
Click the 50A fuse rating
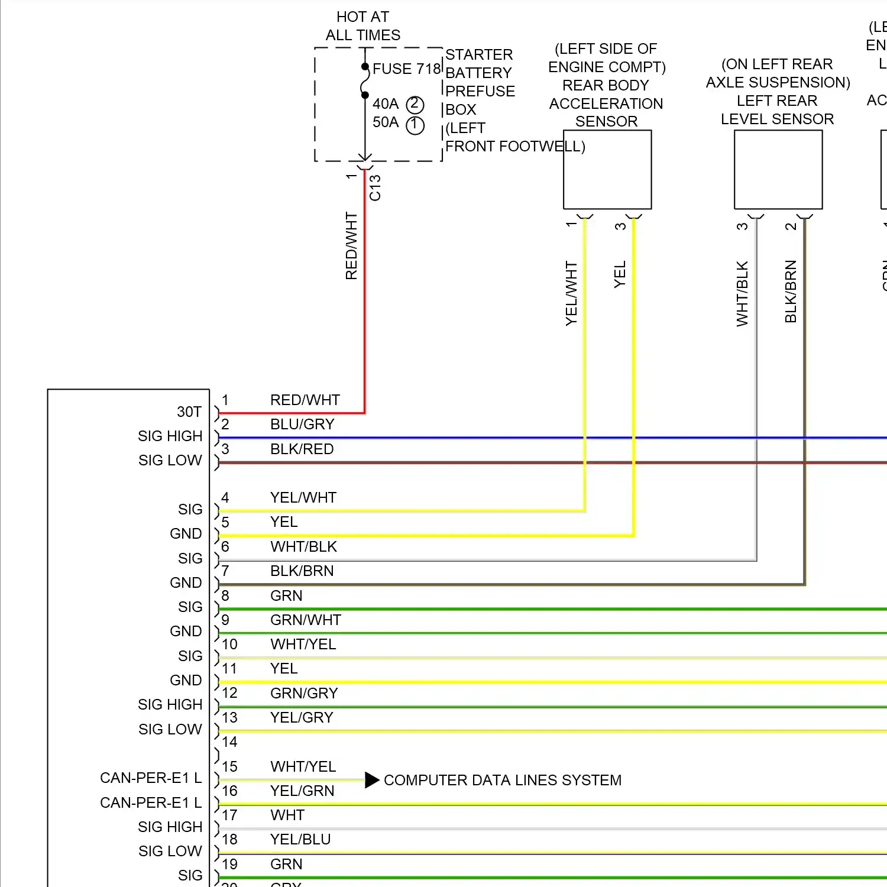click(386, 122)
